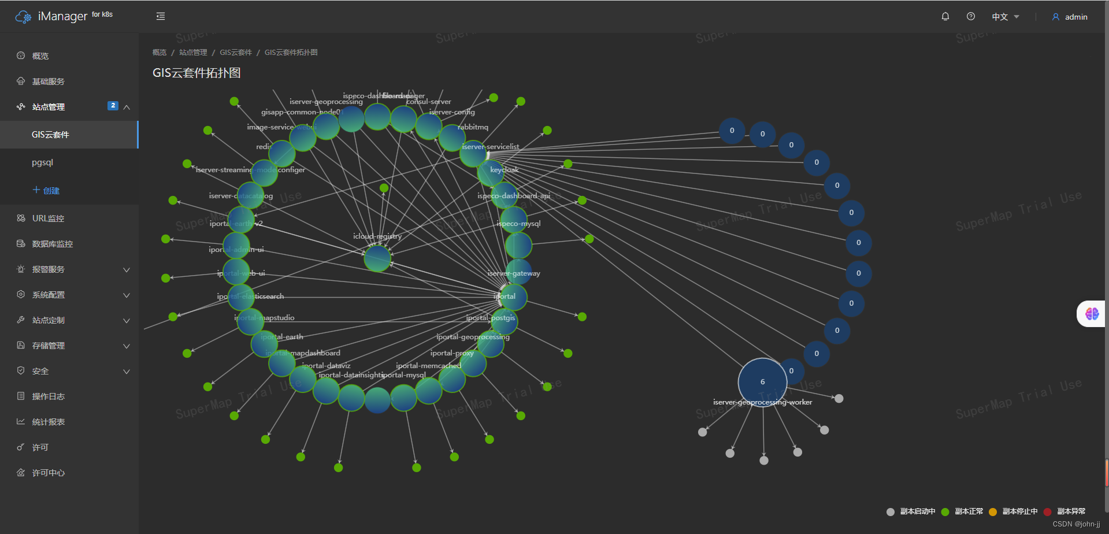Click the 系统配置 gear icon
1109x534 pixels.
(21, 294)
